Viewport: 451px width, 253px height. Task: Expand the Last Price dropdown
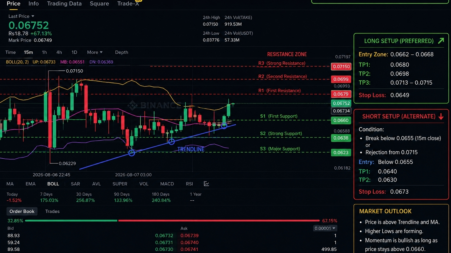click(x=21, y=16)
